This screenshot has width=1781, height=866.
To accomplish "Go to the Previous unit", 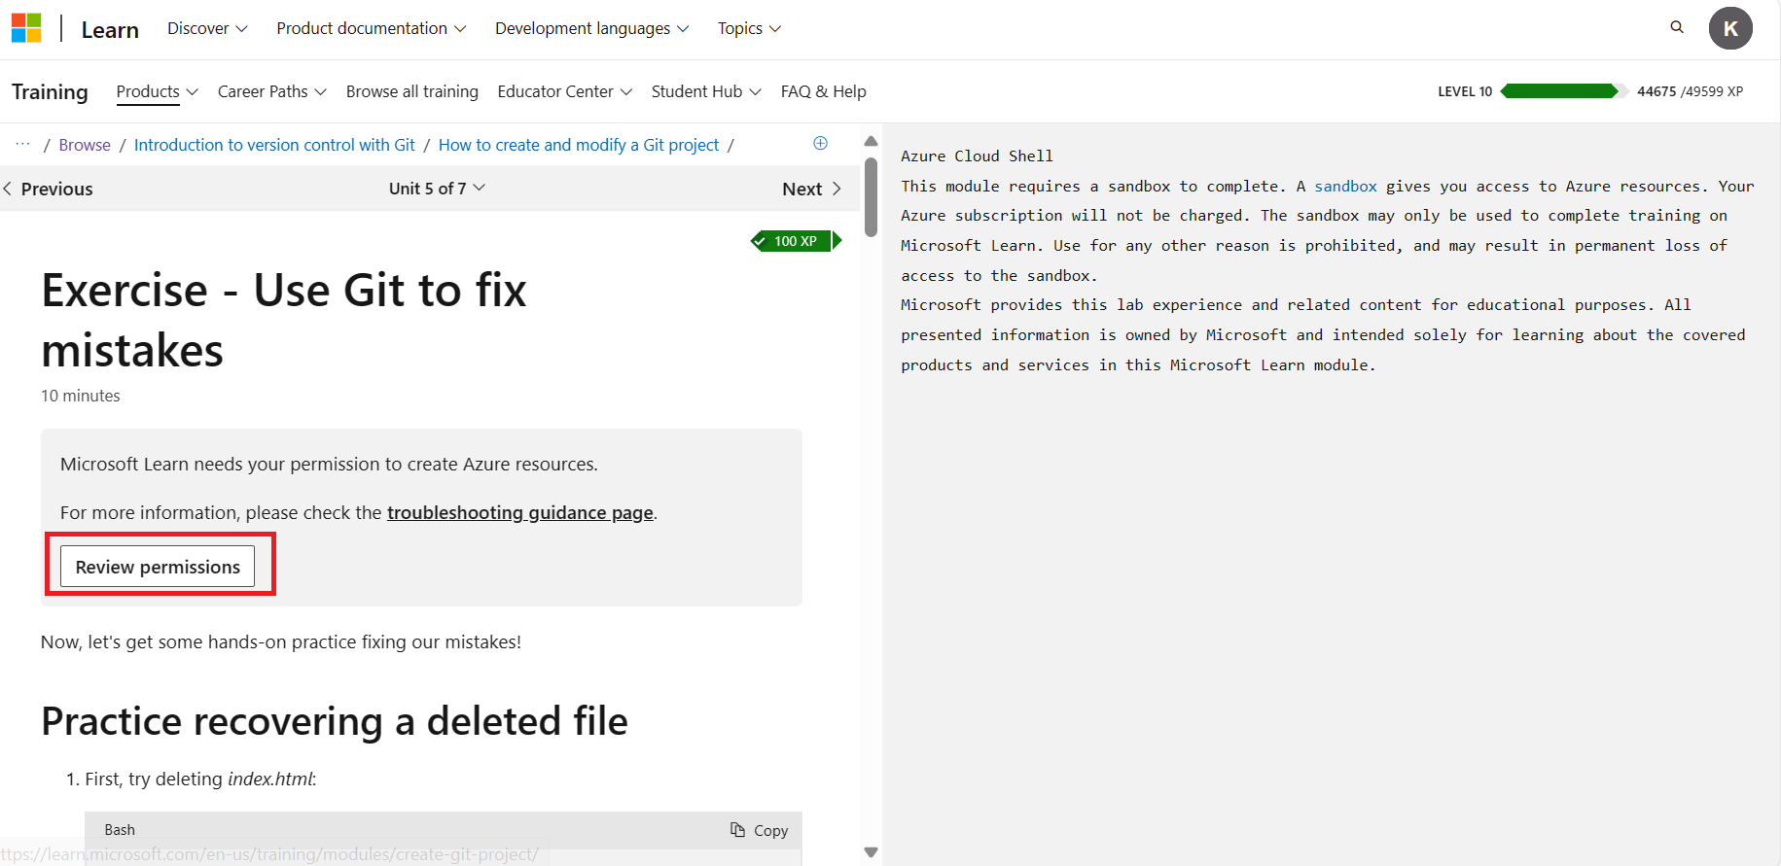I will click(x=48, y=189).
